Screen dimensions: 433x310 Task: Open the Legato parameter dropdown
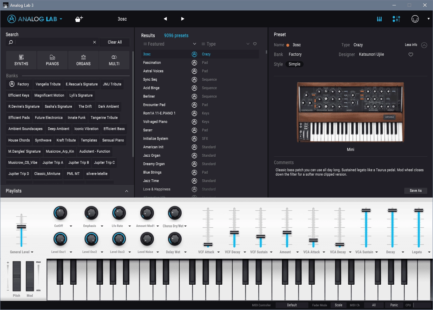(429, 252)
